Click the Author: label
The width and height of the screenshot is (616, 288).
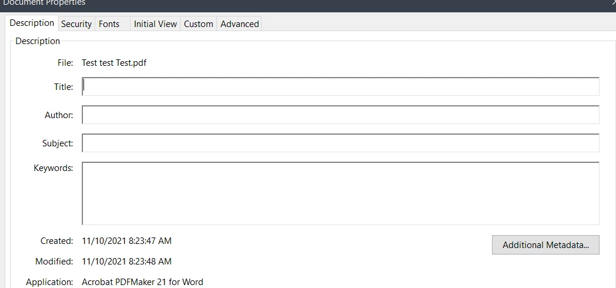(59, 115)
